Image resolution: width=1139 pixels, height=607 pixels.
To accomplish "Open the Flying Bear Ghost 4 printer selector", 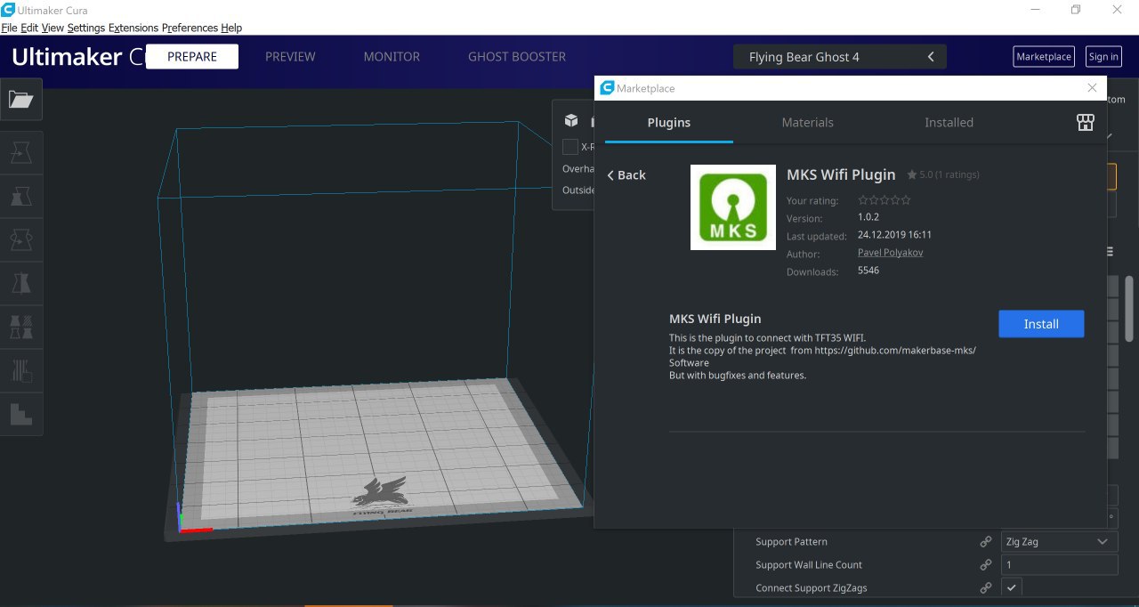I will [839, 57].
